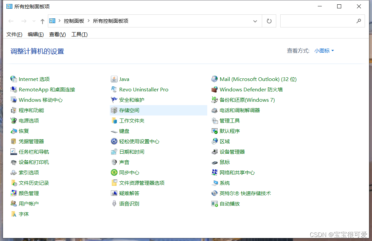Open the 管理工具 icon

pos(215,120)
